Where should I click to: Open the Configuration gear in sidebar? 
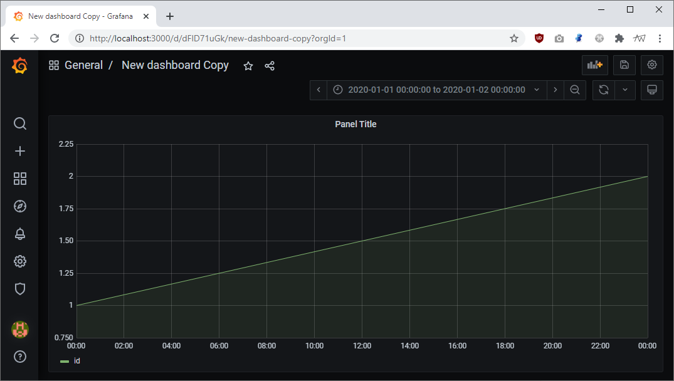(x=20, y=261)
